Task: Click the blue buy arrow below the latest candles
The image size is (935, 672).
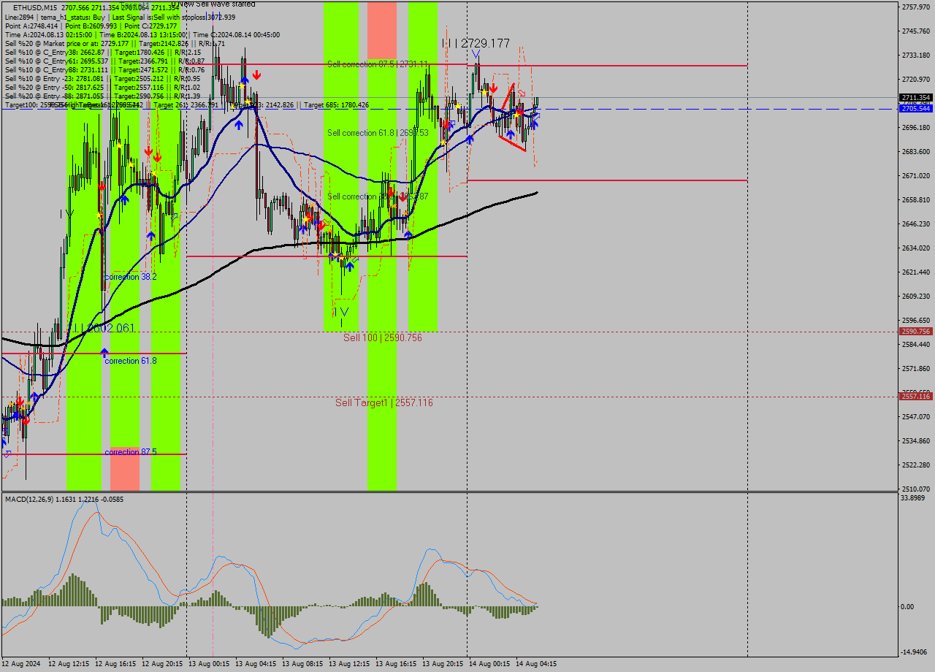Action: 535,123
